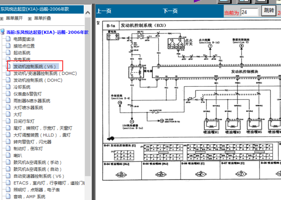Viewport: 281px width, 200px height.
Task: Click the page icon beside 雨刮器&喷水器系统
Action: (x=8, y=100)
